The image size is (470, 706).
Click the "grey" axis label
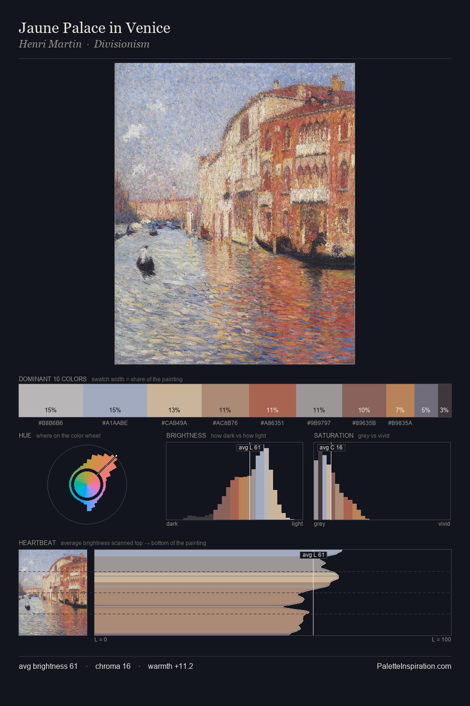coord(320,524)
